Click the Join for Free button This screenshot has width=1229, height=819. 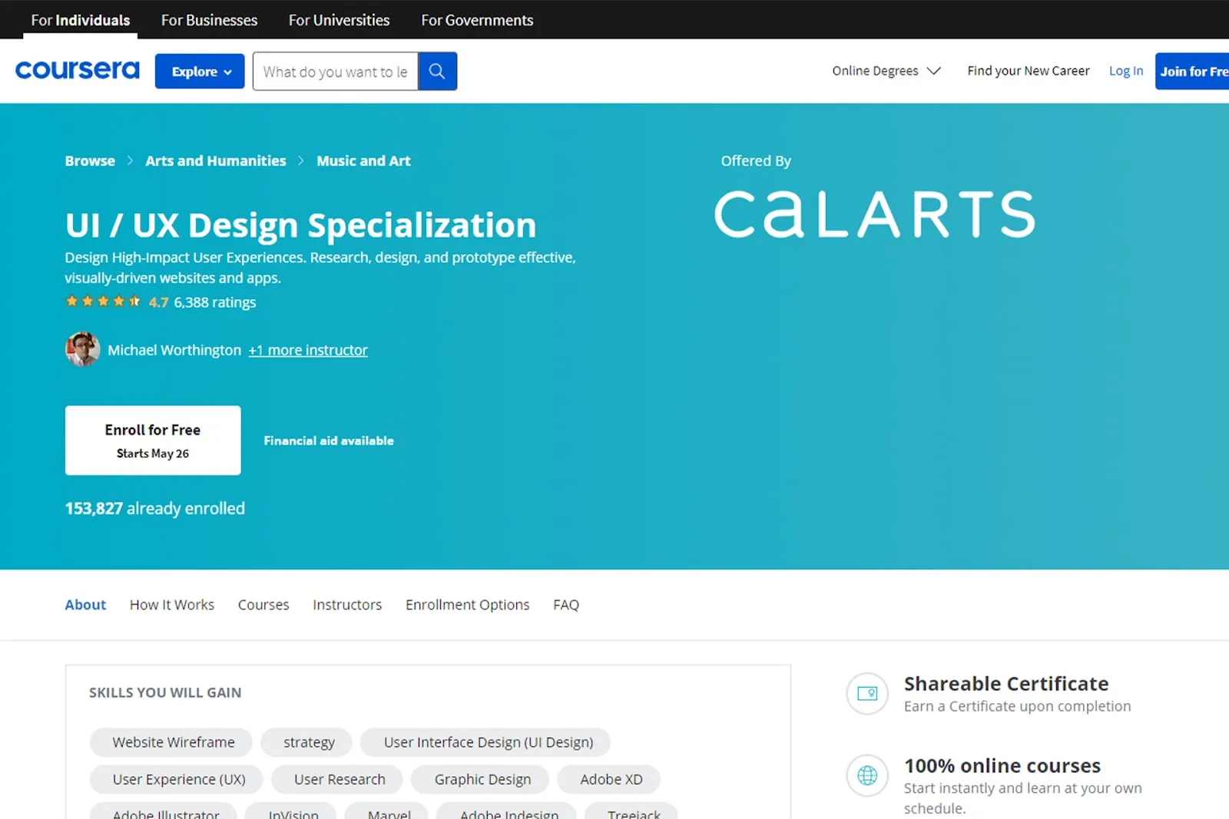[1192, 71]
